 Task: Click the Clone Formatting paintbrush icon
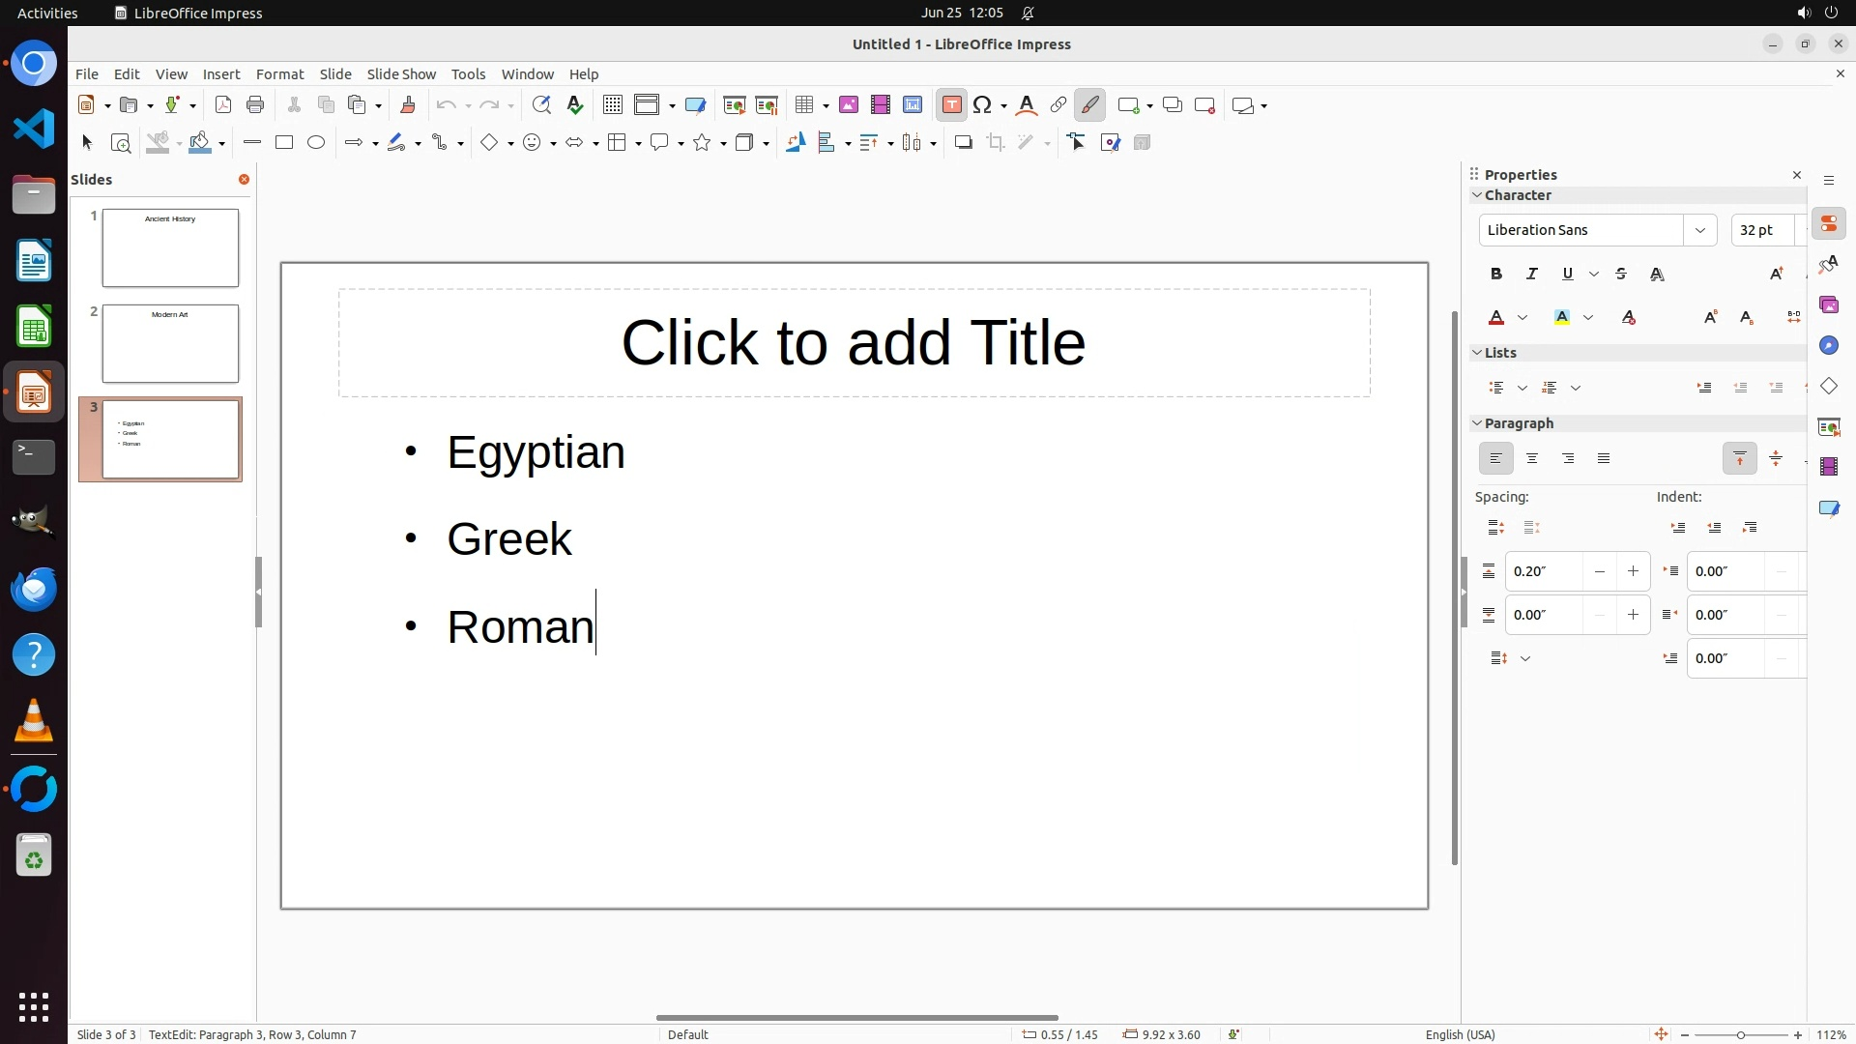(x=407, y=105)
